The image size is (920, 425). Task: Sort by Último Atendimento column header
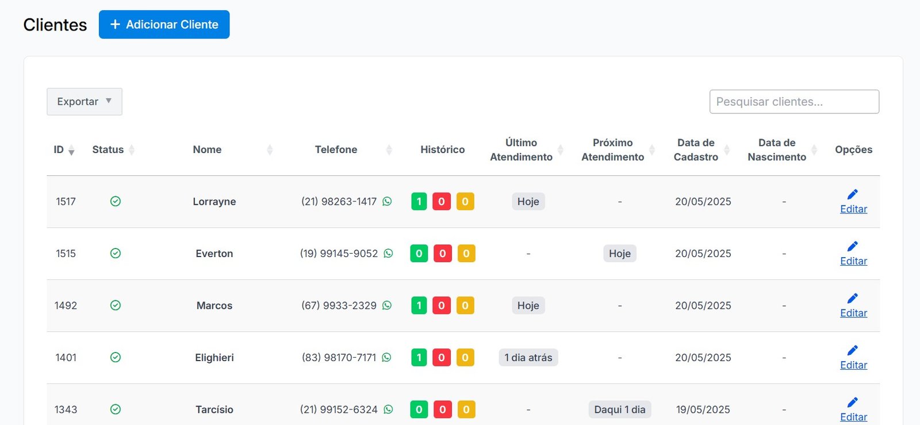click(521, 150)
